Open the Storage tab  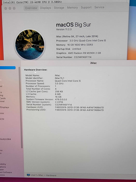tap(59, 8)
